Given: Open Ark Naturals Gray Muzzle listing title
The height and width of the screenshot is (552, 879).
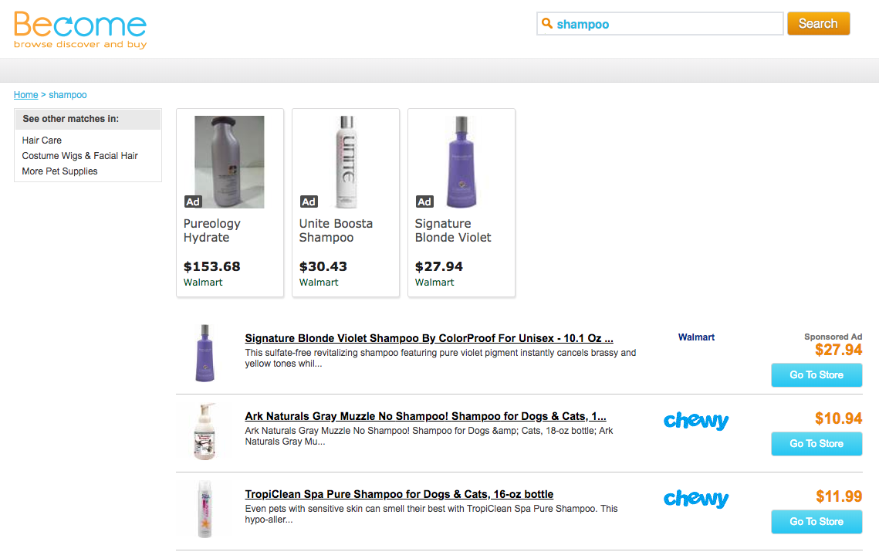Looking at the screenshot, I should 425,417.
